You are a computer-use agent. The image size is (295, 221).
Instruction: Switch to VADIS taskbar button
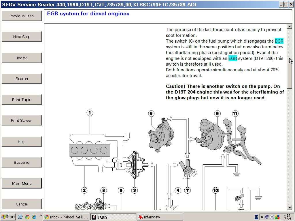click(113, 217)
